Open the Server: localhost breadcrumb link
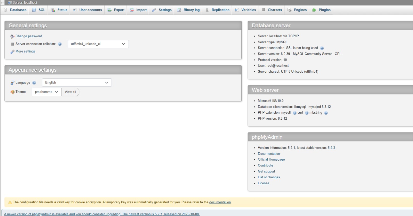413x216 pixels. coord(25,3)
